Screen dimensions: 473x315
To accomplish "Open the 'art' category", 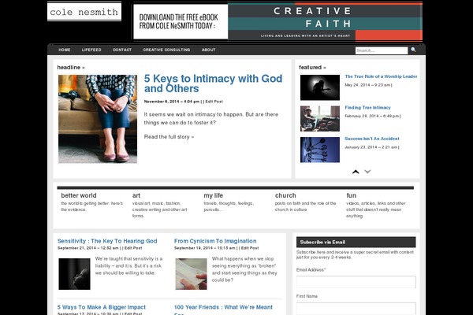I will point(136,195).
